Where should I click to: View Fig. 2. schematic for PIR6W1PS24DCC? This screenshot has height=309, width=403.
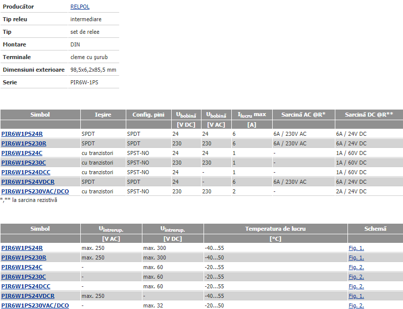coord(356,286)
